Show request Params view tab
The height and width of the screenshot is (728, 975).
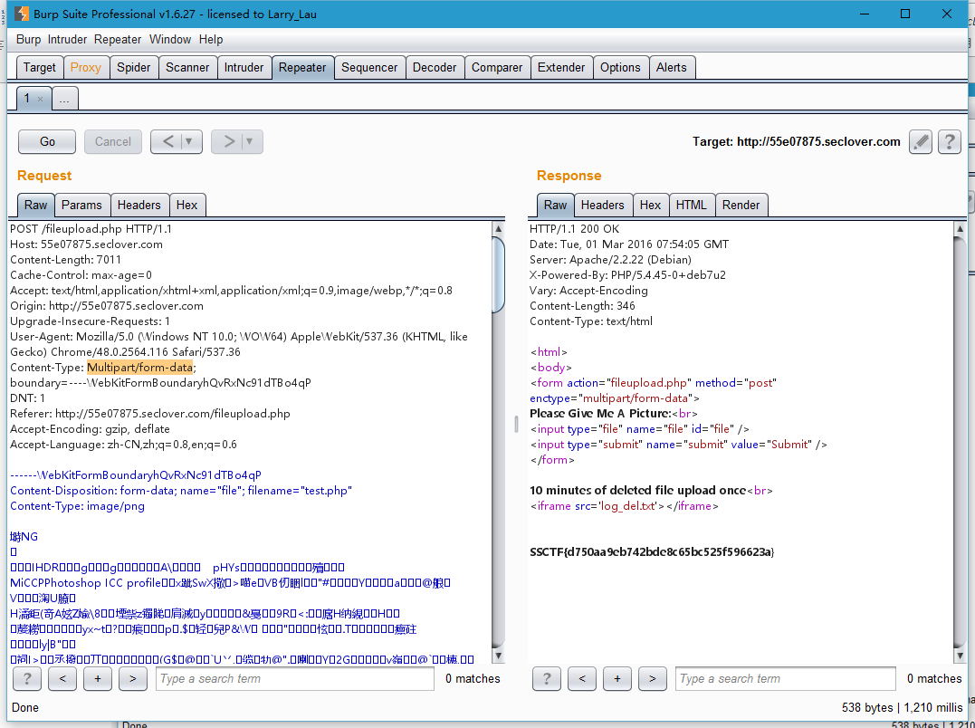81,205
